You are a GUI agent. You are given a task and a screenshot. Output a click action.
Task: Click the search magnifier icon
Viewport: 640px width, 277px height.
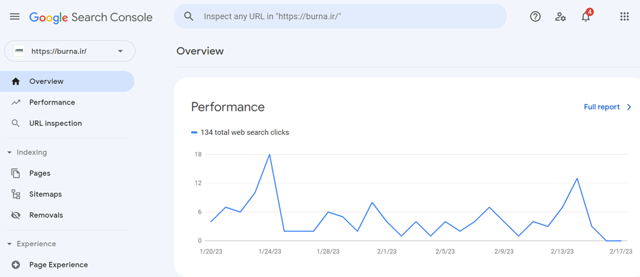[x=189, y=16]
